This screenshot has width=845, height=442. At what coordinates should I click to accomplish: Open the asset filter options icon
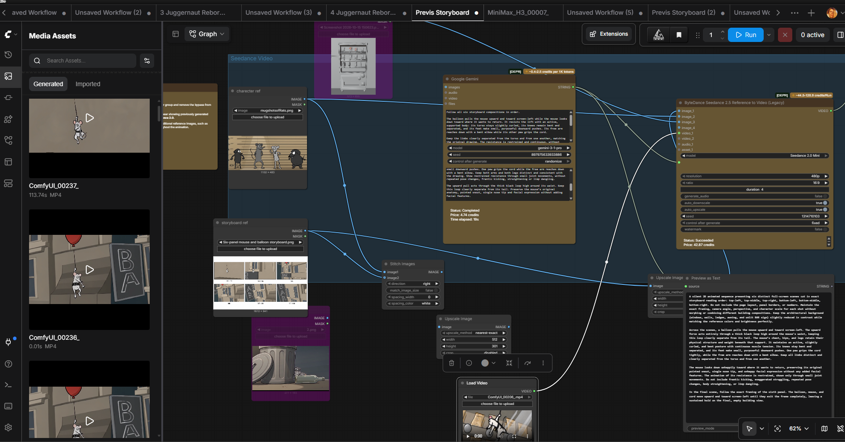click(x=147, y=61)
